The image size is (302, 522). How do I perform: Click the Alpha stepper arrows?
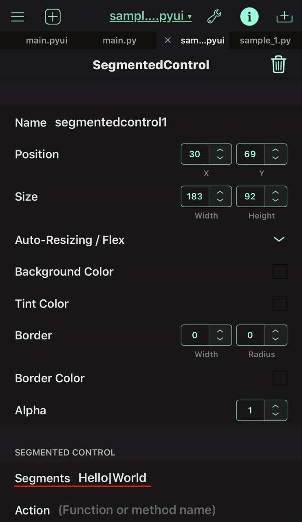276,410
